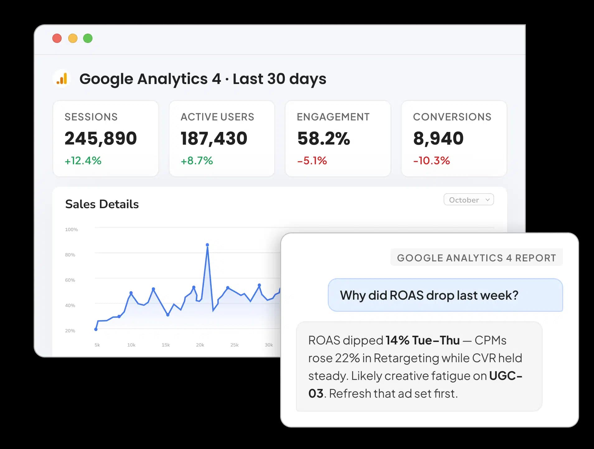594x449 pixels.
Task: Click the +12.4% sessions change value
Action: coord(83,161)
